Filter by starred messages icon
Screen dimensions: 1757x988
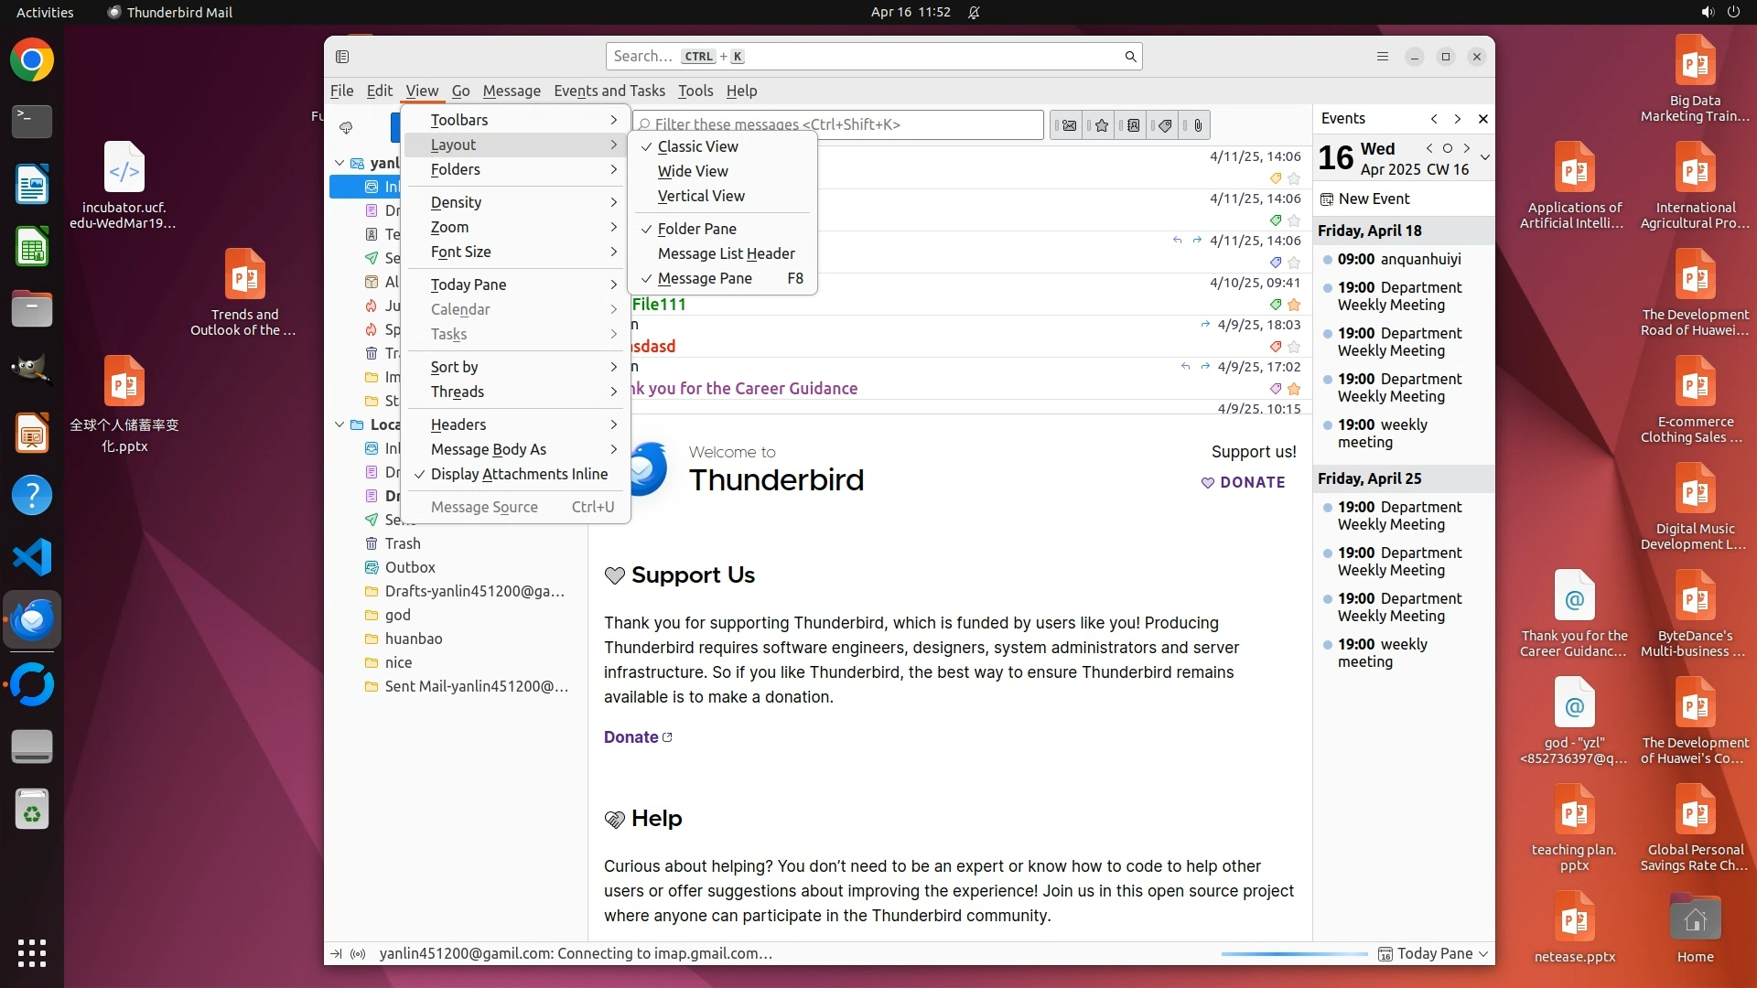(1101, 125)
